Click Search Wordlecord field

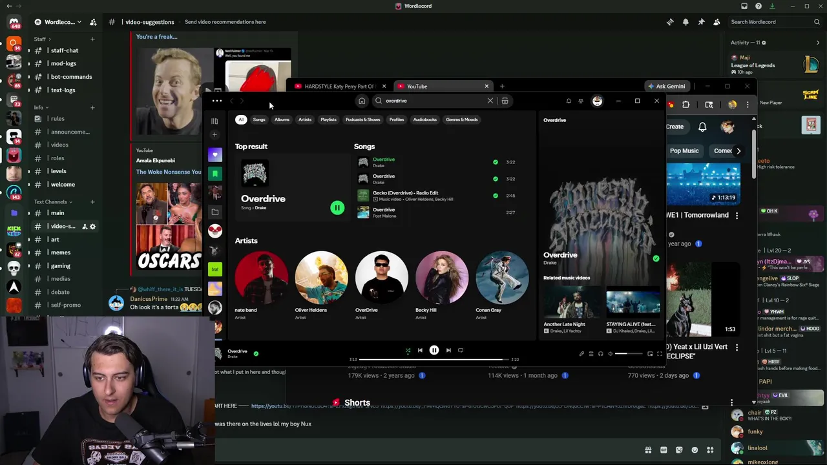[x=775, y=22]
